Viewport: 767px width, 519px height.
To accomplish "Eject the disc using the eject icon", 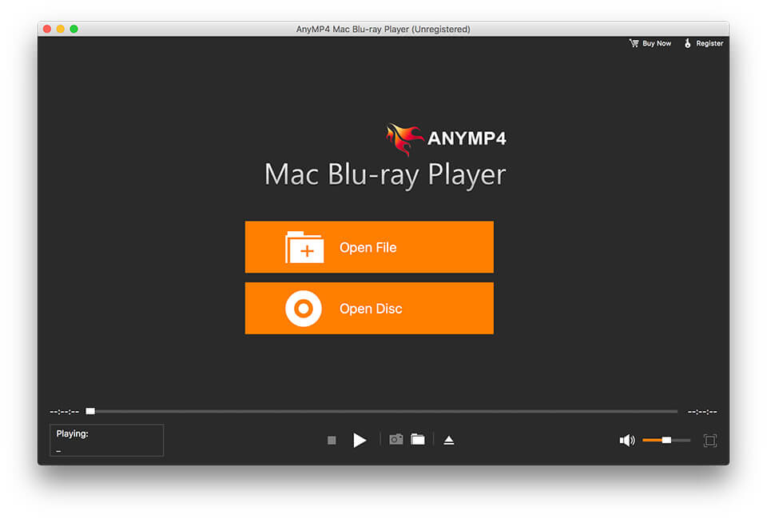I will [x=448, y=439].
